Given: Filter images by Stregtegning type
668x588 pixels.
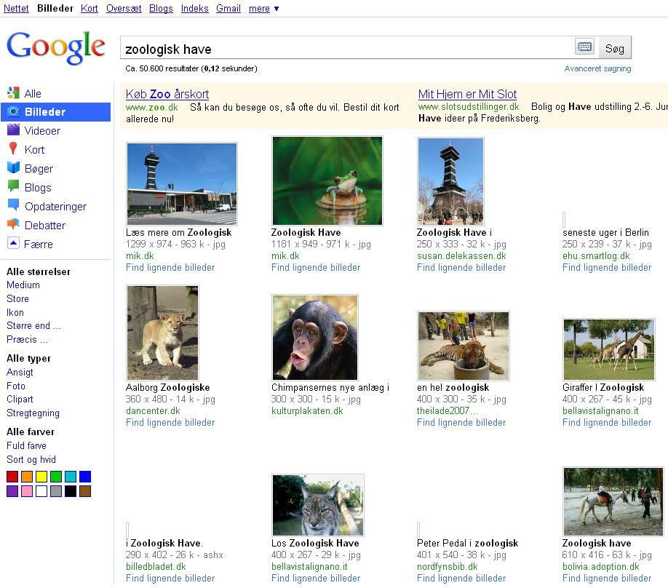Looking at the screenshot, I should click(x=33, y=413).
